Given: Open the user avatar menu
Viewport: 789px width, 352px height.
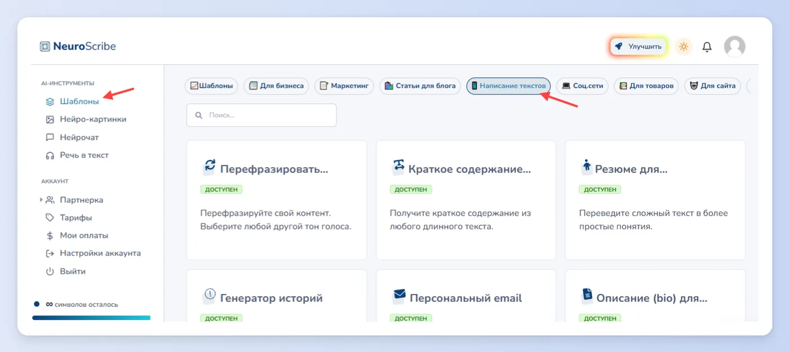Looking at the screenshot, I should click(x=734, y=46).
